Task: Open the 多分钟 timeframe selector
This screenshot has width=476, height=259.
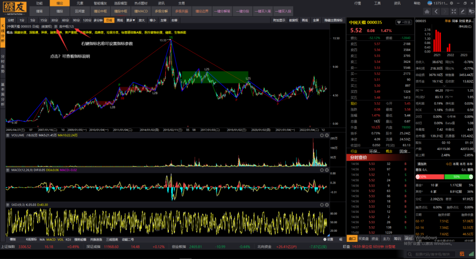Action: point(98,20)
